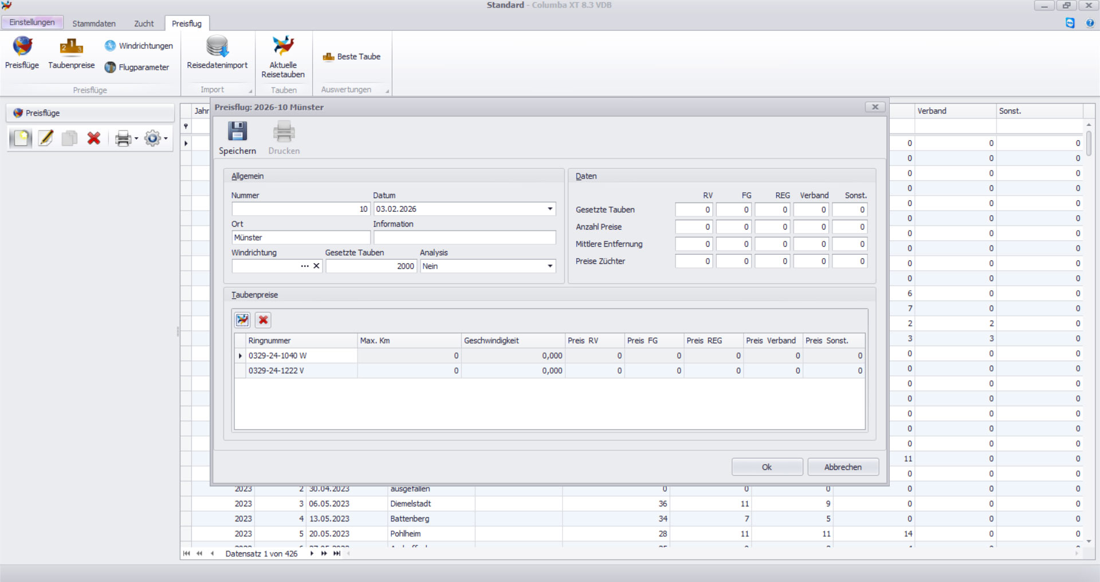
Task: Click the Reisedatenimport icon
Action: pos(217,47)
